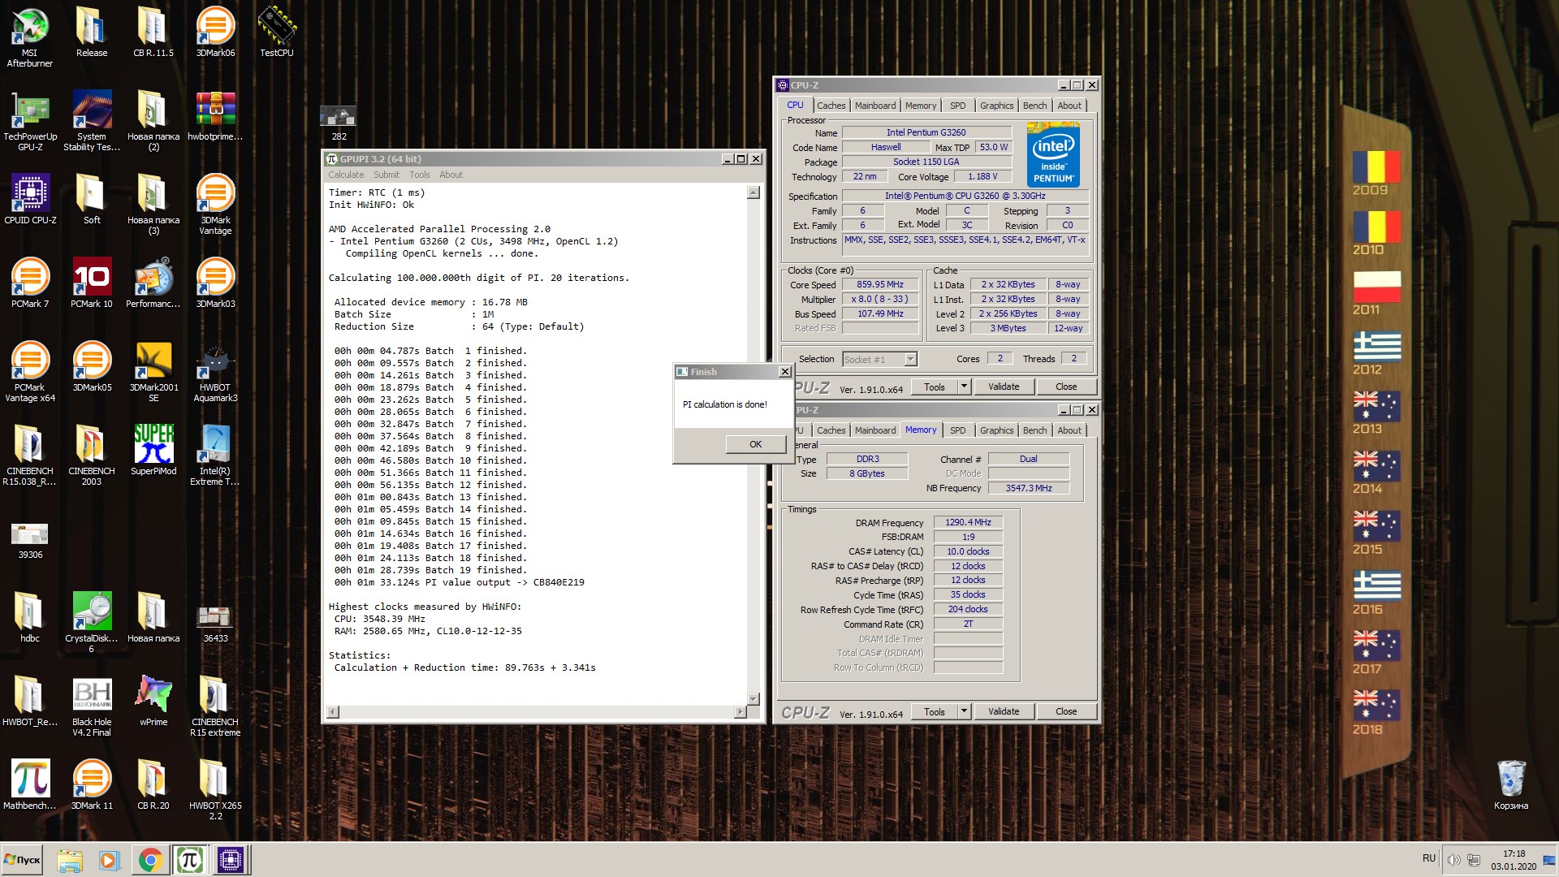Launch 3DMark03 desktop shortcut
Screen dimensions: 1559x877
(215, 283)
